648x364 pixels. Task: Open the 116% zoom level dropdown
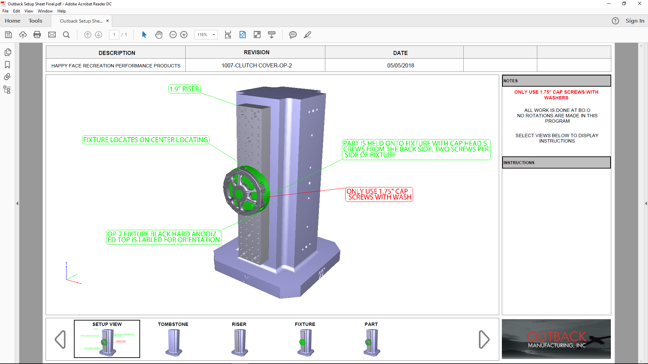click(x=214, y=35)
